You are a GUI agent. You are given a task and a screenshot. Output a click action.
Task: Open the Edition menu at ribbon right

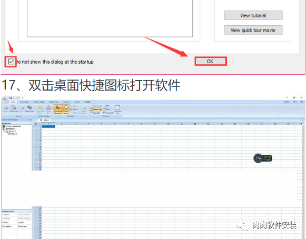pos(287,102)
